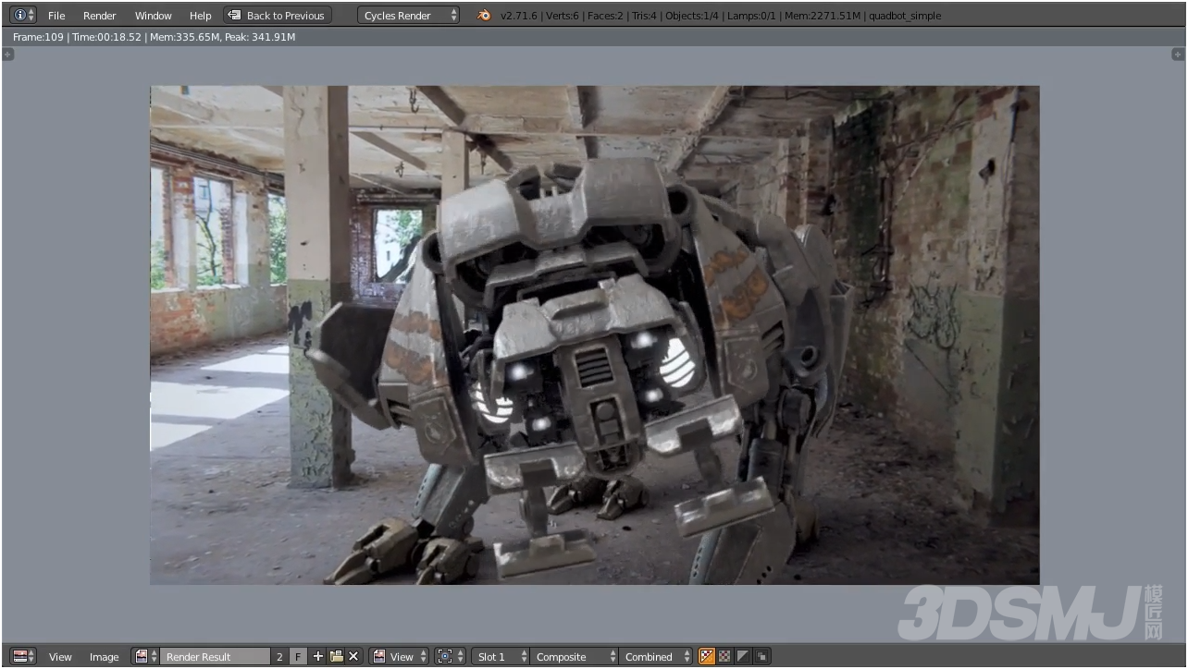The width and height of the screenshot is (1188, 669).
Task: Create new image with plus icon
Action: (318, 656)
